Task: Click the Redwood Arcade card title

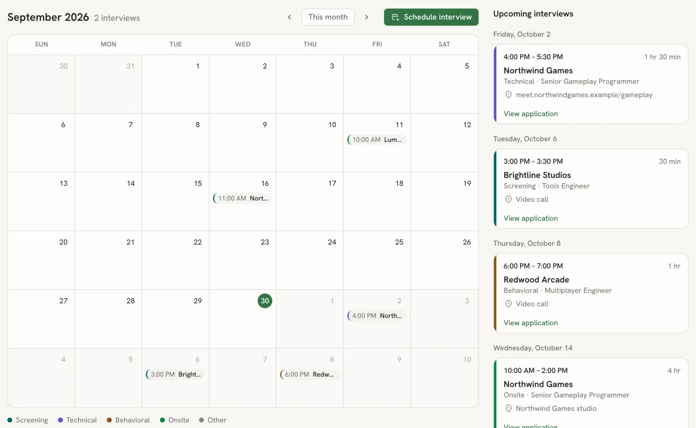Action: tap(536, 280)
